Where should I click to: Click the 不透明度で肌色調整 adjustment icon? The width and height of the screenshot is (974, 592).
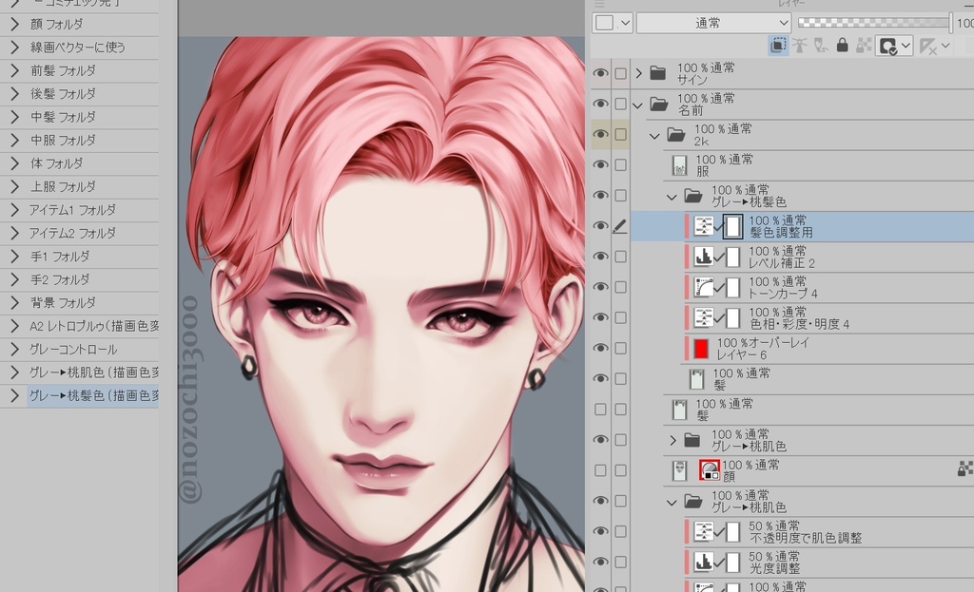click(x=703, y=531)
